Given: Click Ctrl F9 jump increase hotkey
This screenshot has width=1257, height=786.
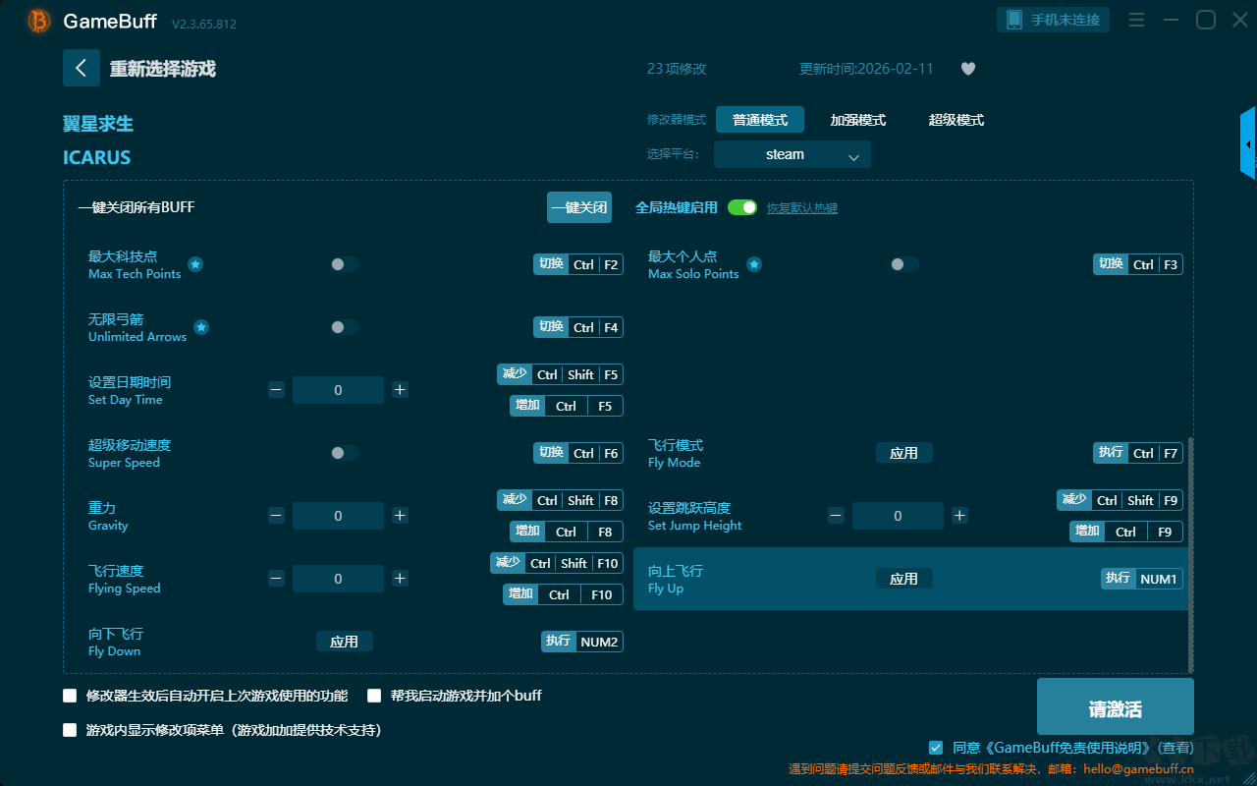Looking at the screenshot, I should [1126, 532].
